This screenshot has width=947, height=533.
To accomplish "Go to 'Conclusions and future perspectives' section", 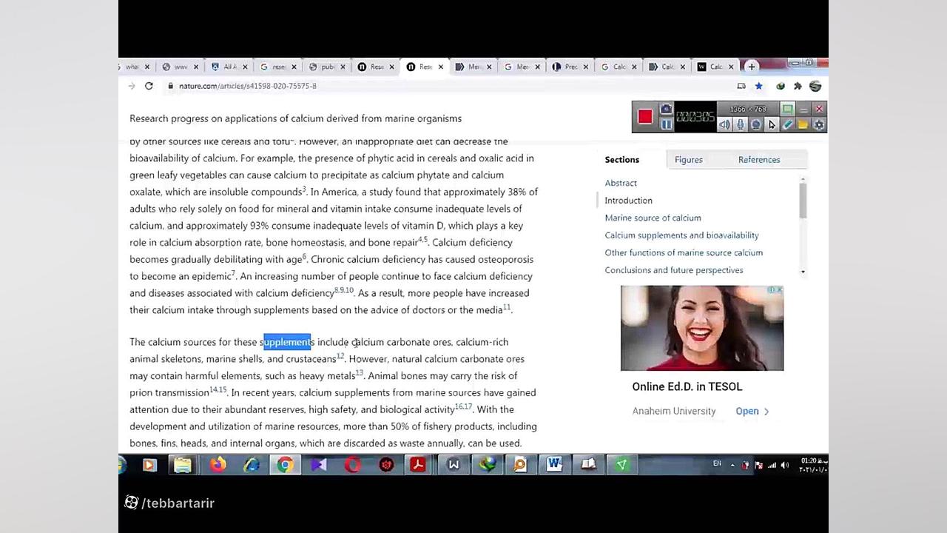I will tap(674, 270).
